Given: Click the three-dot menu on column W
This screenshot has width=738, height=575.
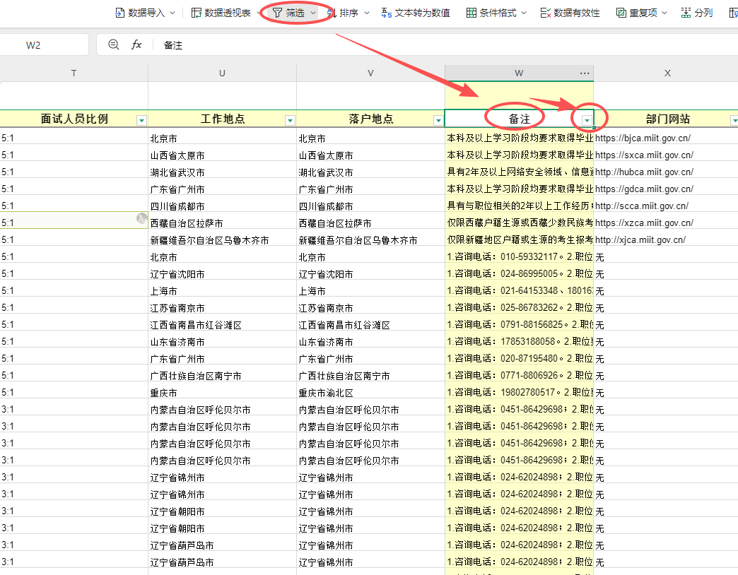Looking at the screenshot, I should click(584, 73).
